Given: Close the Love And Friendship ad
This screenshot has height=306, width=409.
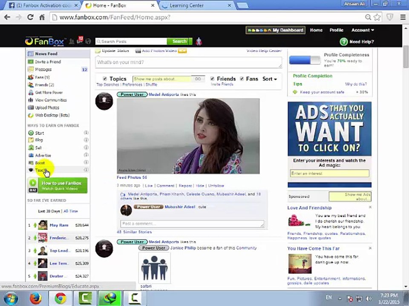Looking at the screenshot, I should click(x=370, y=207).
